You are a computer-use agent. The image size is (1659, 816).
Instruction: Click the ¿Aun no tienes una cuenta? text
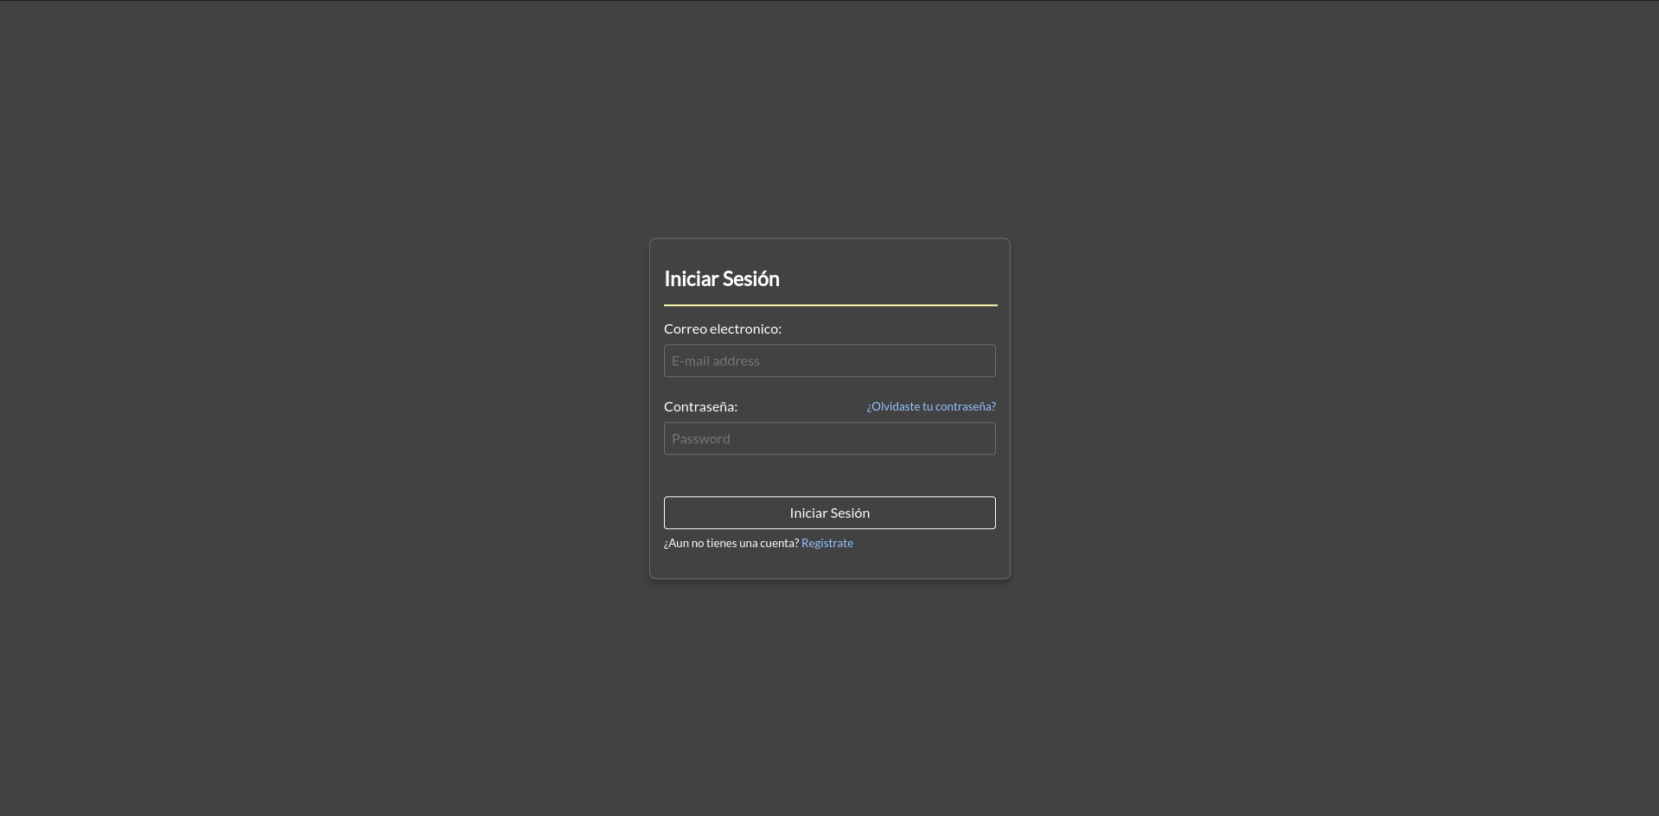pos(731,543)
